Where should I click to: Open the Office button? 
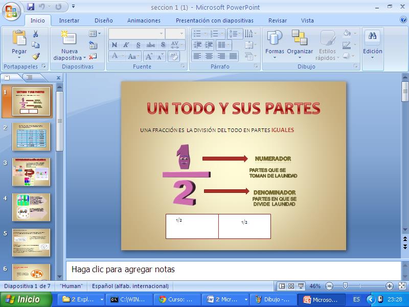11,10
